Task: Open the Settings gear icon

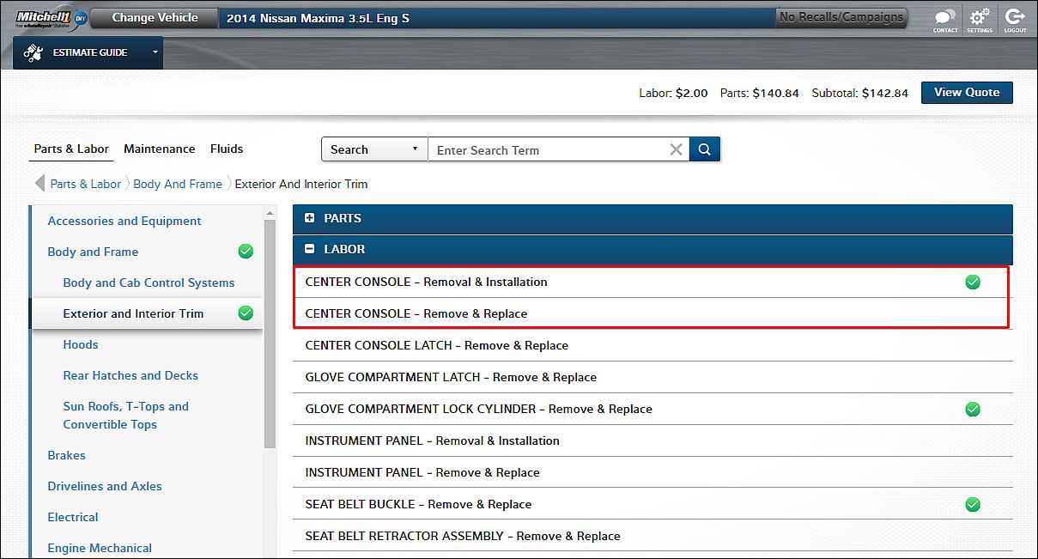Action: point(979,18)
